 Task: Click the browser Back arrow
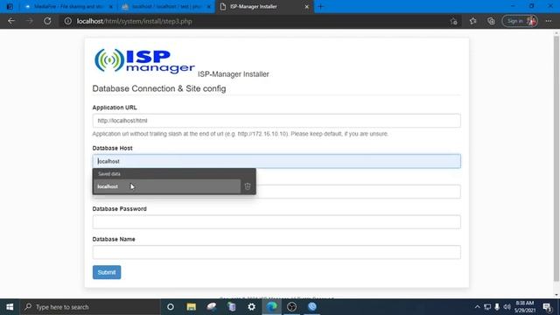[11, 21]
